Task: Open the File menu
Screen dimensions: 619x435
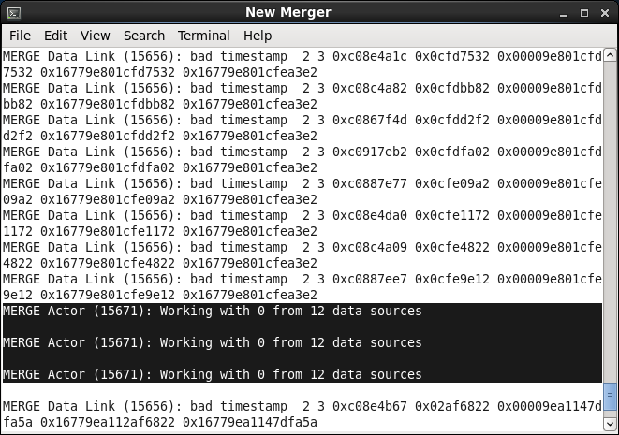Action: pyautogui.click(x=20, y=36)
